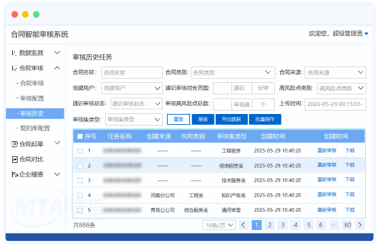Open the 高风险点类别 dropdown
This screenshot has width=380, height=247.
coord(341,88)
